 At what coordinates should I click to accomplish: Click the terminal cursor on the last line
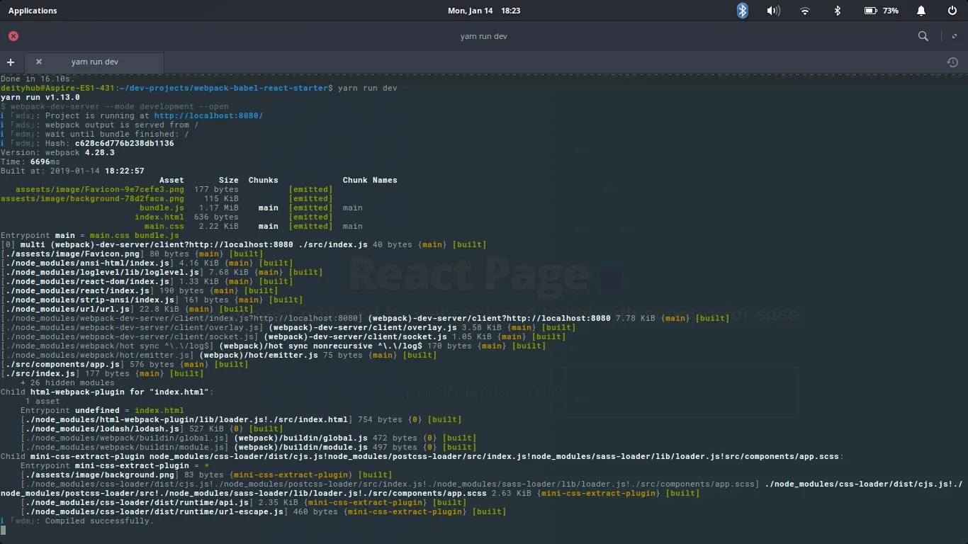tap(3, 530)
